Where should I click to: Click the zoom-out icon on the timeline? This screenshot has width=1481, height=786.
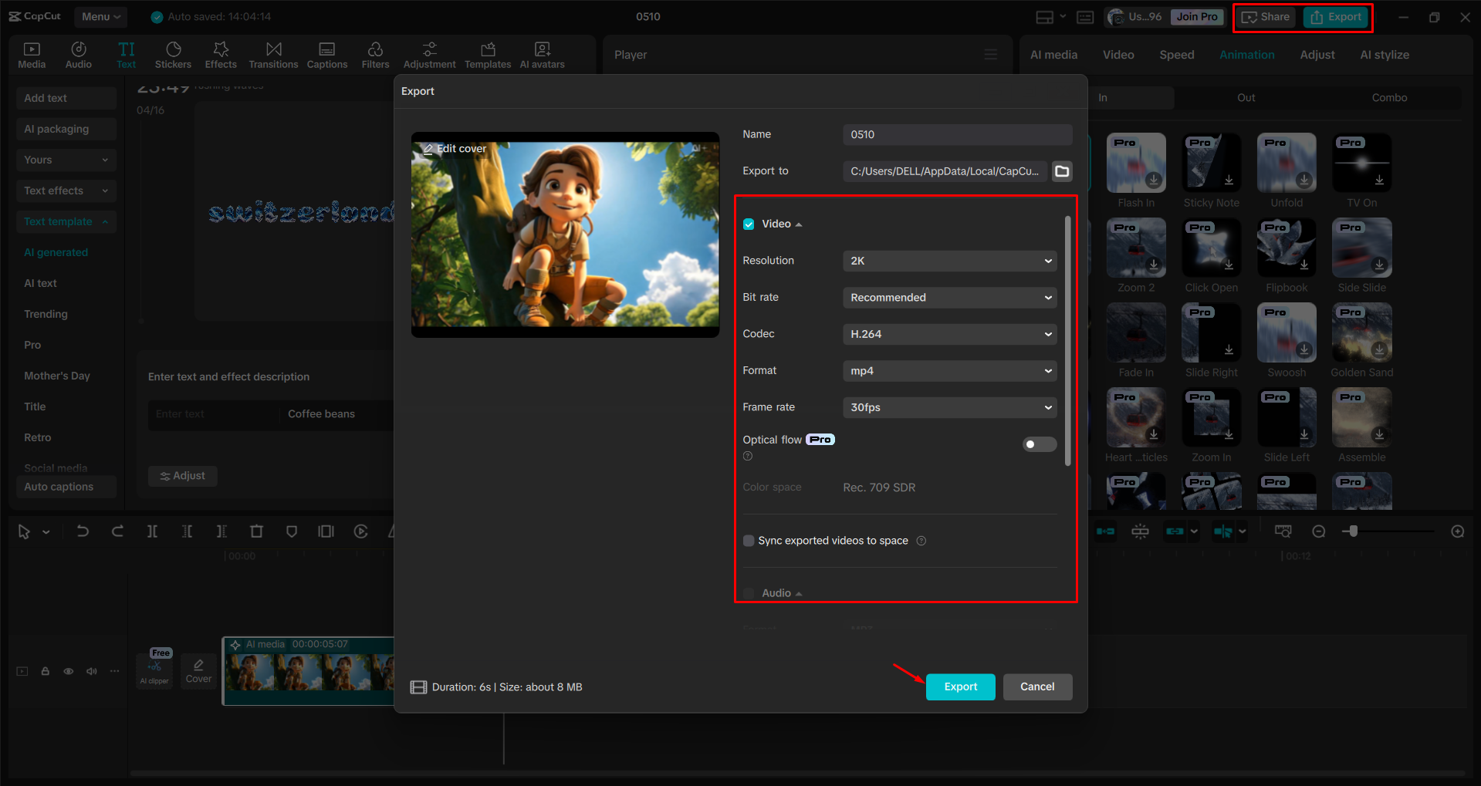(x=1319, y=531)
